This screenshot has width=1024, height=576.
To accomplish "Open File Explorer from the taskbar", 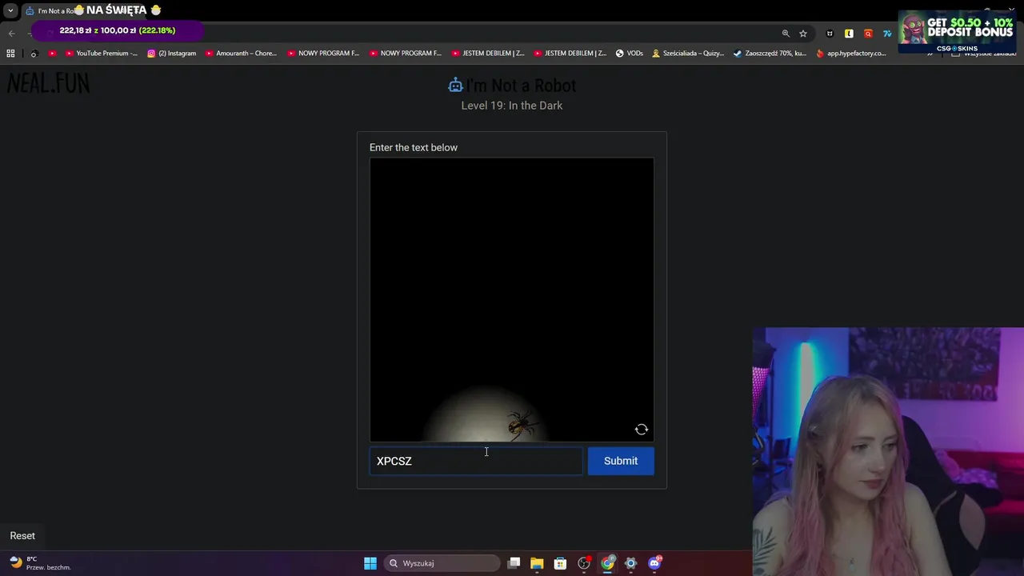I will pos(537,563).
